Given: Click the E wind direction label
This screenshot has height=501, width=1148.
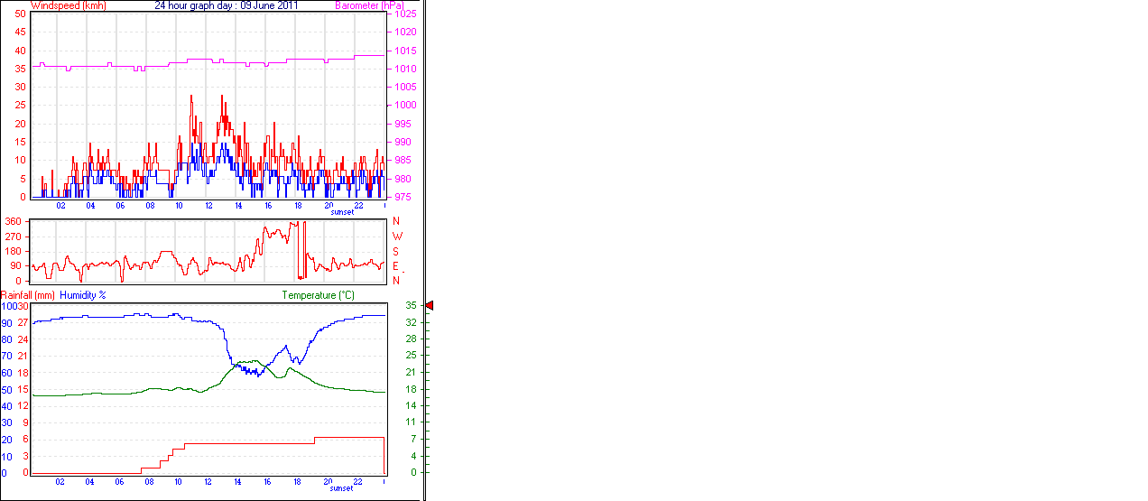Looking at the screenshot, I should [396, 265].
